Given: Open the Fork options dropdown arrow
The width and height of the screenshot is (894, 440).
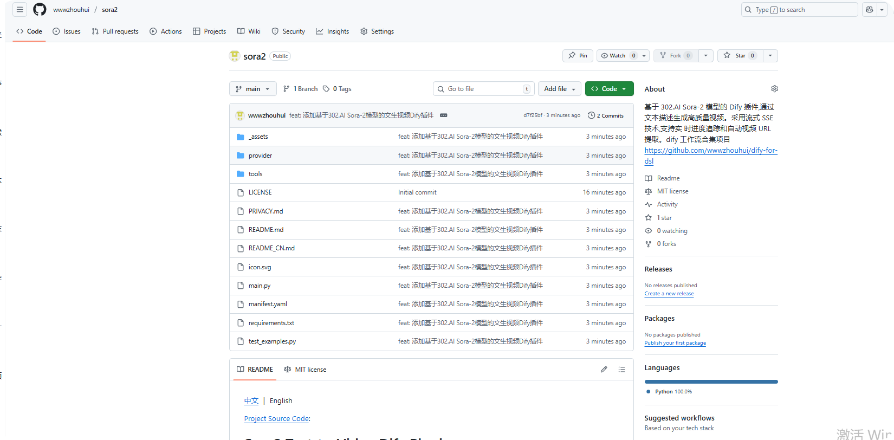Looking at the screenshot, I should click(x=706, y=56).
